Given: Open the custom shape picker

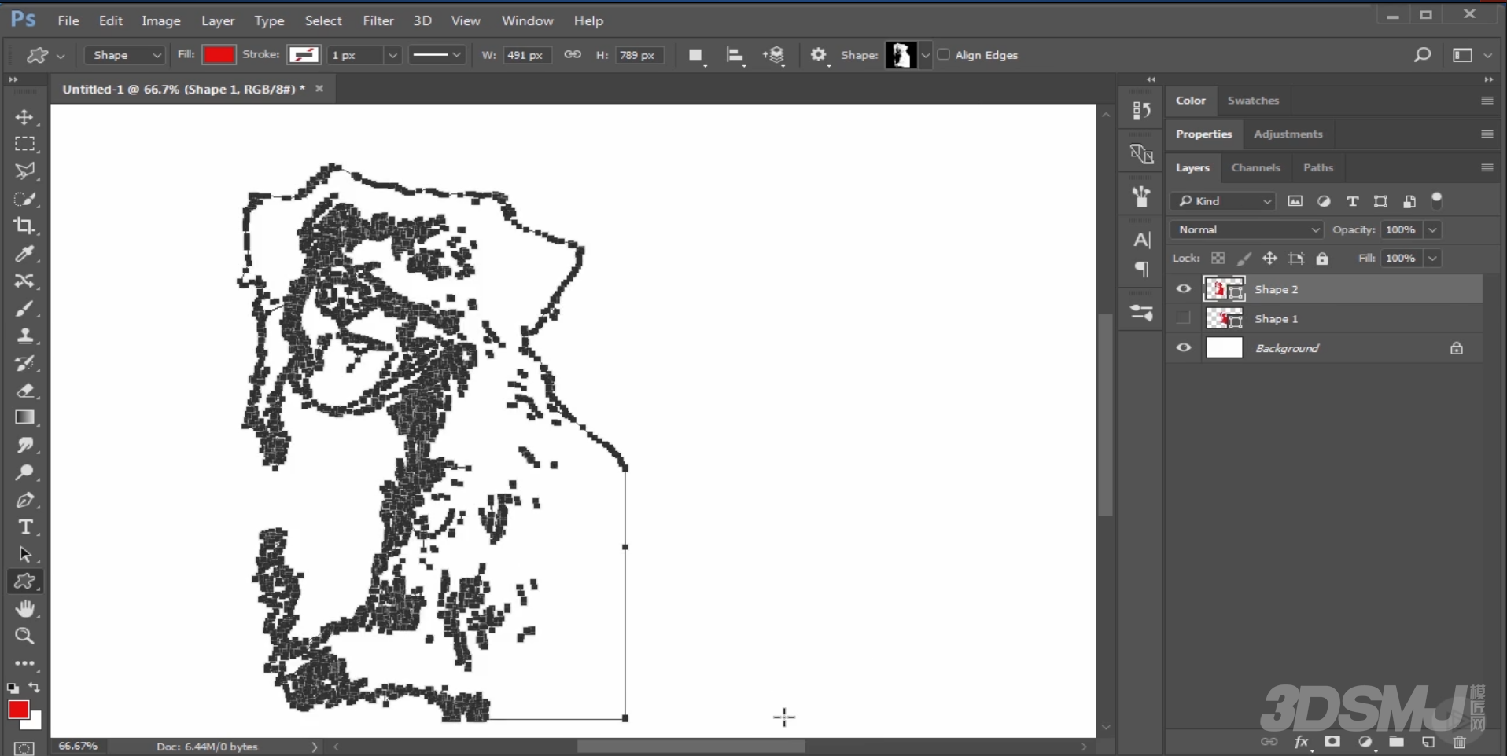Looking at the screenshot, I should (925, 55).
